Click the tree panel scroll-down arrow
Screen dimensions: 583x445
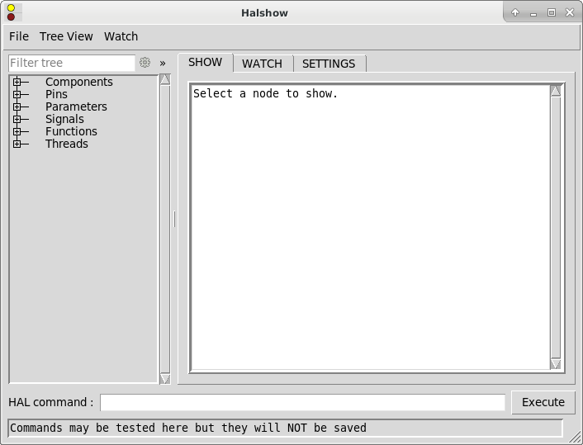coord(164,378)
